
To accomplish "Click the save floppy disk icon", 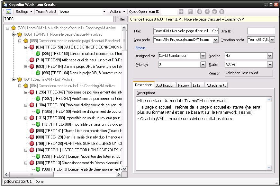I will pyautogui.click(x=190, y=12).
